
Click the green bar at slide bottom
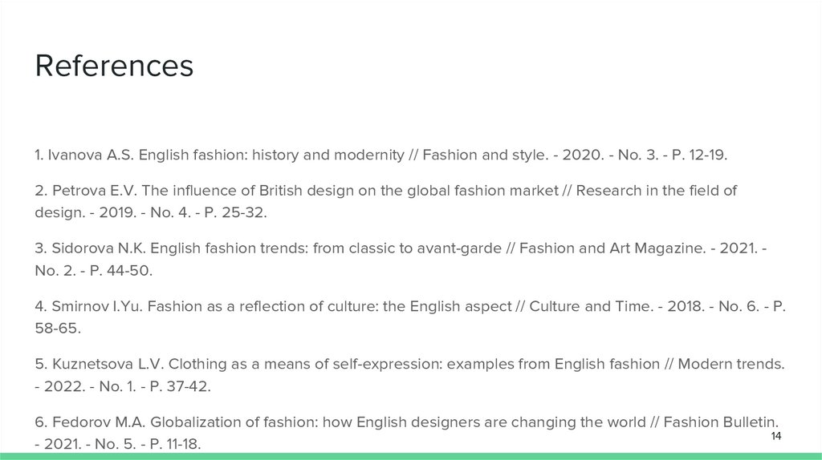(x=411, y=456)
